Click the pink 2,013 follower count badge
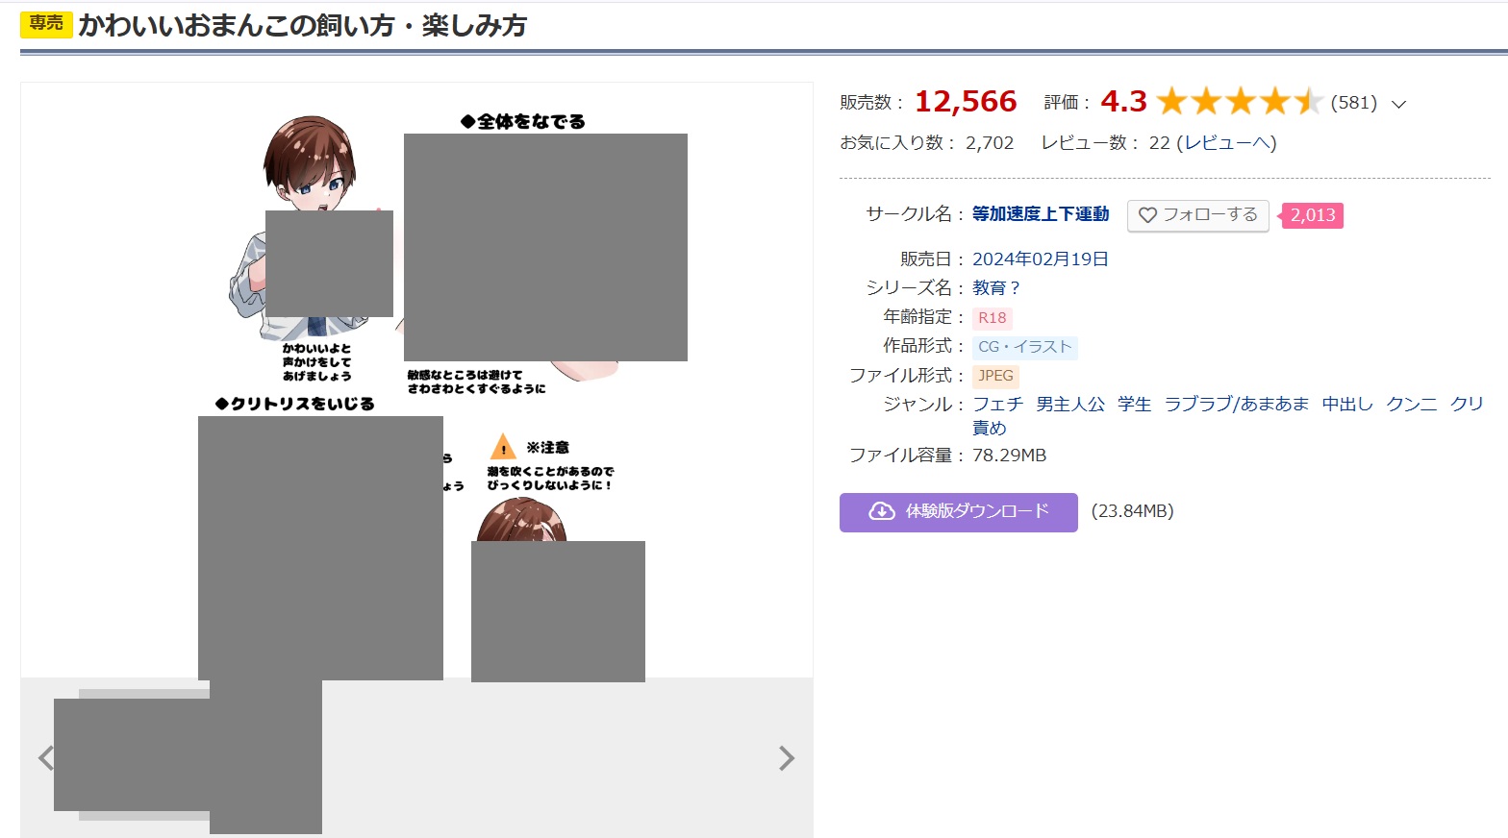Screen dimensions: 1508x838 pos(1312,215)
